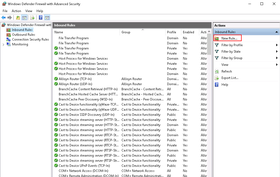Click the Filter by Profile funnel icon
Viewport: 280px width, 177px height.
click(217, 45)
